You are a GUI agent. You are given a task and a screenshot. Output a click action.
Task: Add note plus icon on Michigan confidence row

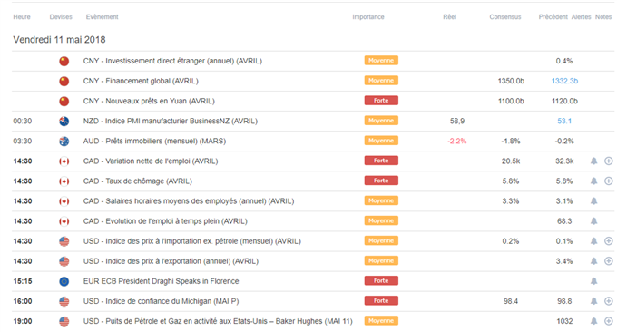(608, 301)
